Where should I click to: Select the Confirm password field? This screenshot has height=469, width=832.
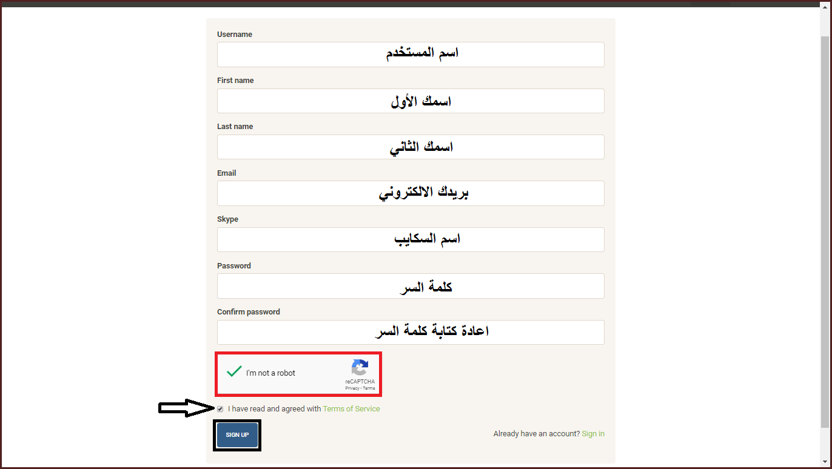click(411, 332)
